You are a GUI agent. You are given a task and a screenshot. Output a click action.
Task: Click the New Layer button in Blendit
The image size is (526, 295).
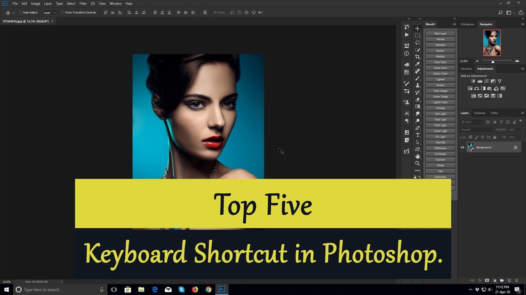tap(440, 34)
